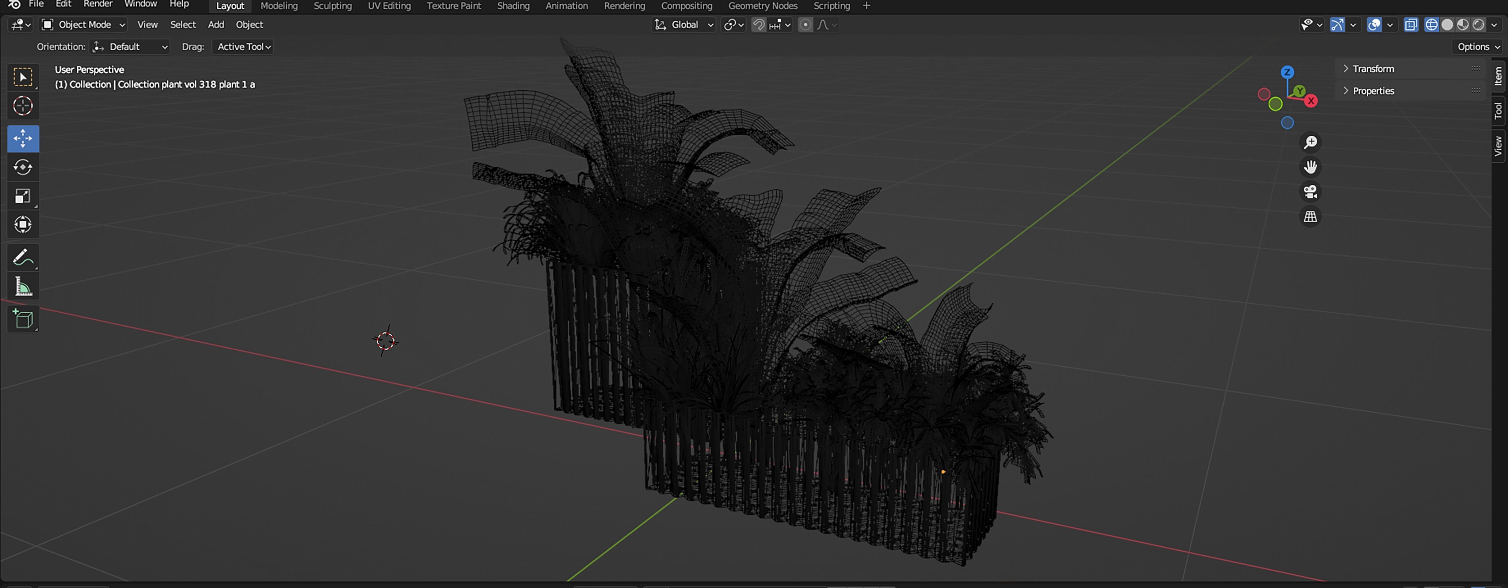Open the Item sidebar tab
Image resolution: width=1508 pixels, height=588 pixels.
pos(1498,76)
